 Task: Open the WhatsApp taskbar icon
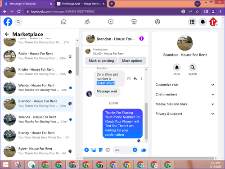coord(31,164)
